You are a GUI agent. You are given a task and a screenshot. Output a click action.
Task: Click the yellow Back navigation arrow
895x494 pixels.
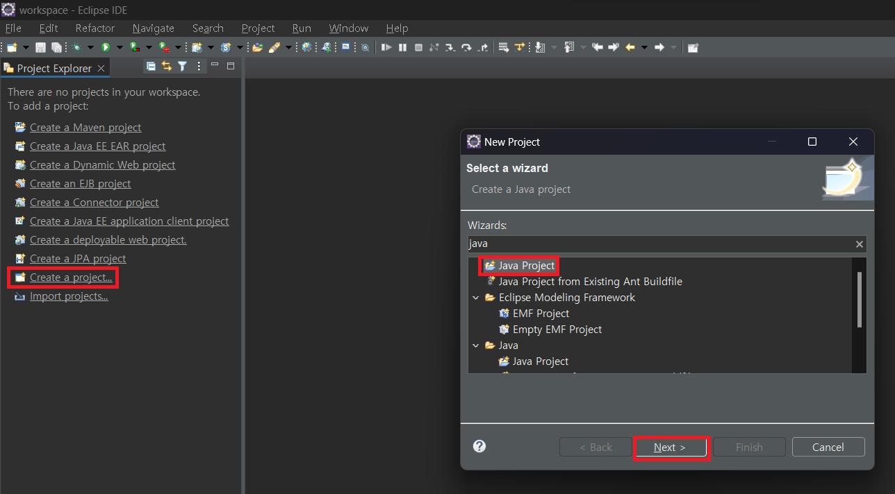pyautogui.click(x=630, y=47)
